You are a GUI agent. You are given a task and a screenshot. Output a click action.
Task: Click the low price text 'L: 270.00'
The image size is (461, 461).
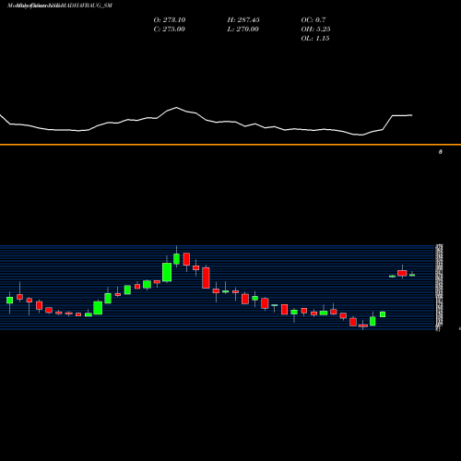point(243,30)
